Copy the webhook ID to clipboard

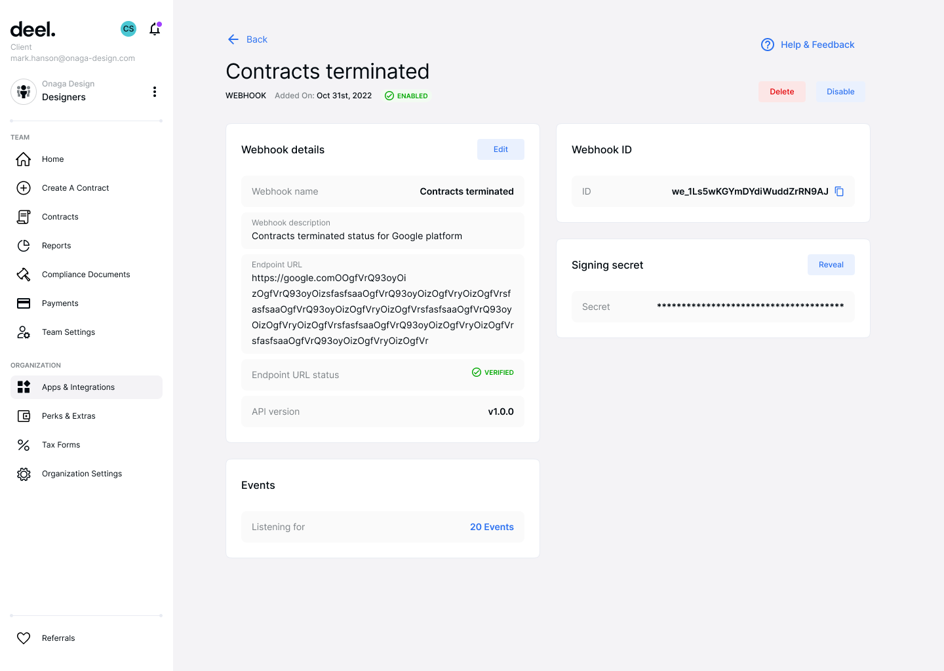839,191
